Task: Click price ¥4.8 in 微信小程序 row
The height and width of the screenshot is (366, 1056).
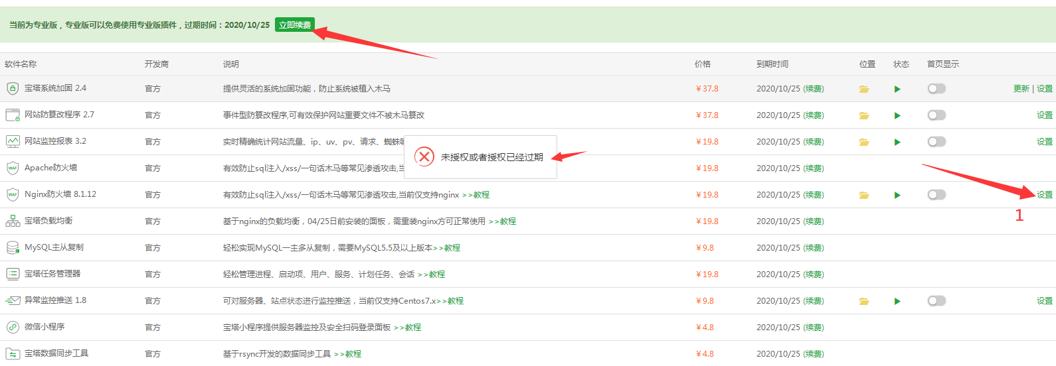Action: pos(705,328)
